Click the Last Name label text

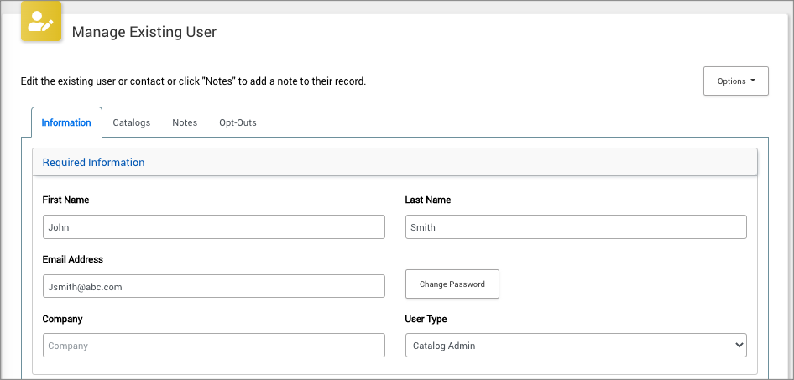pos(428,200)
